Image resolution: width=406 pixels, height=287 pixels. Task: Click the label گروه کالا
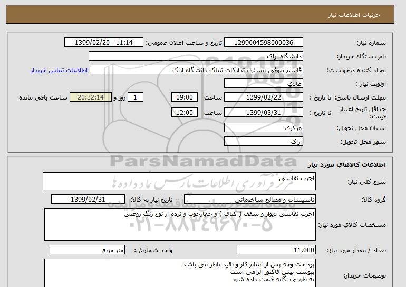tap(374, 200)
